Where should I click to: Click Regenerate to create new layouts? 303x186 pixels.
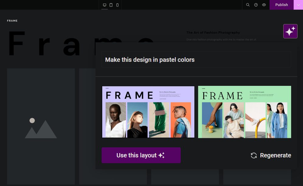point(271,155)
